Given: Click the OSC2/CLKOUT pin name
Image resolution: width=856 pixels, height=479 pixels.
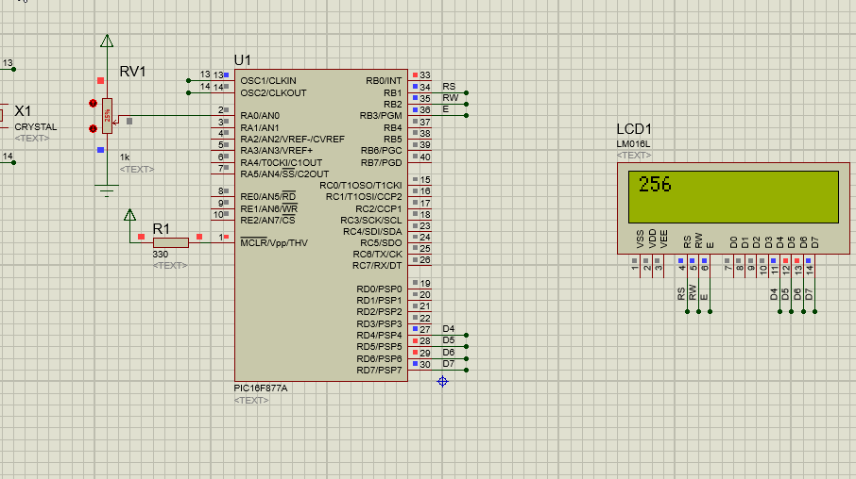Looking at the screenshot, I should point(273,92).
